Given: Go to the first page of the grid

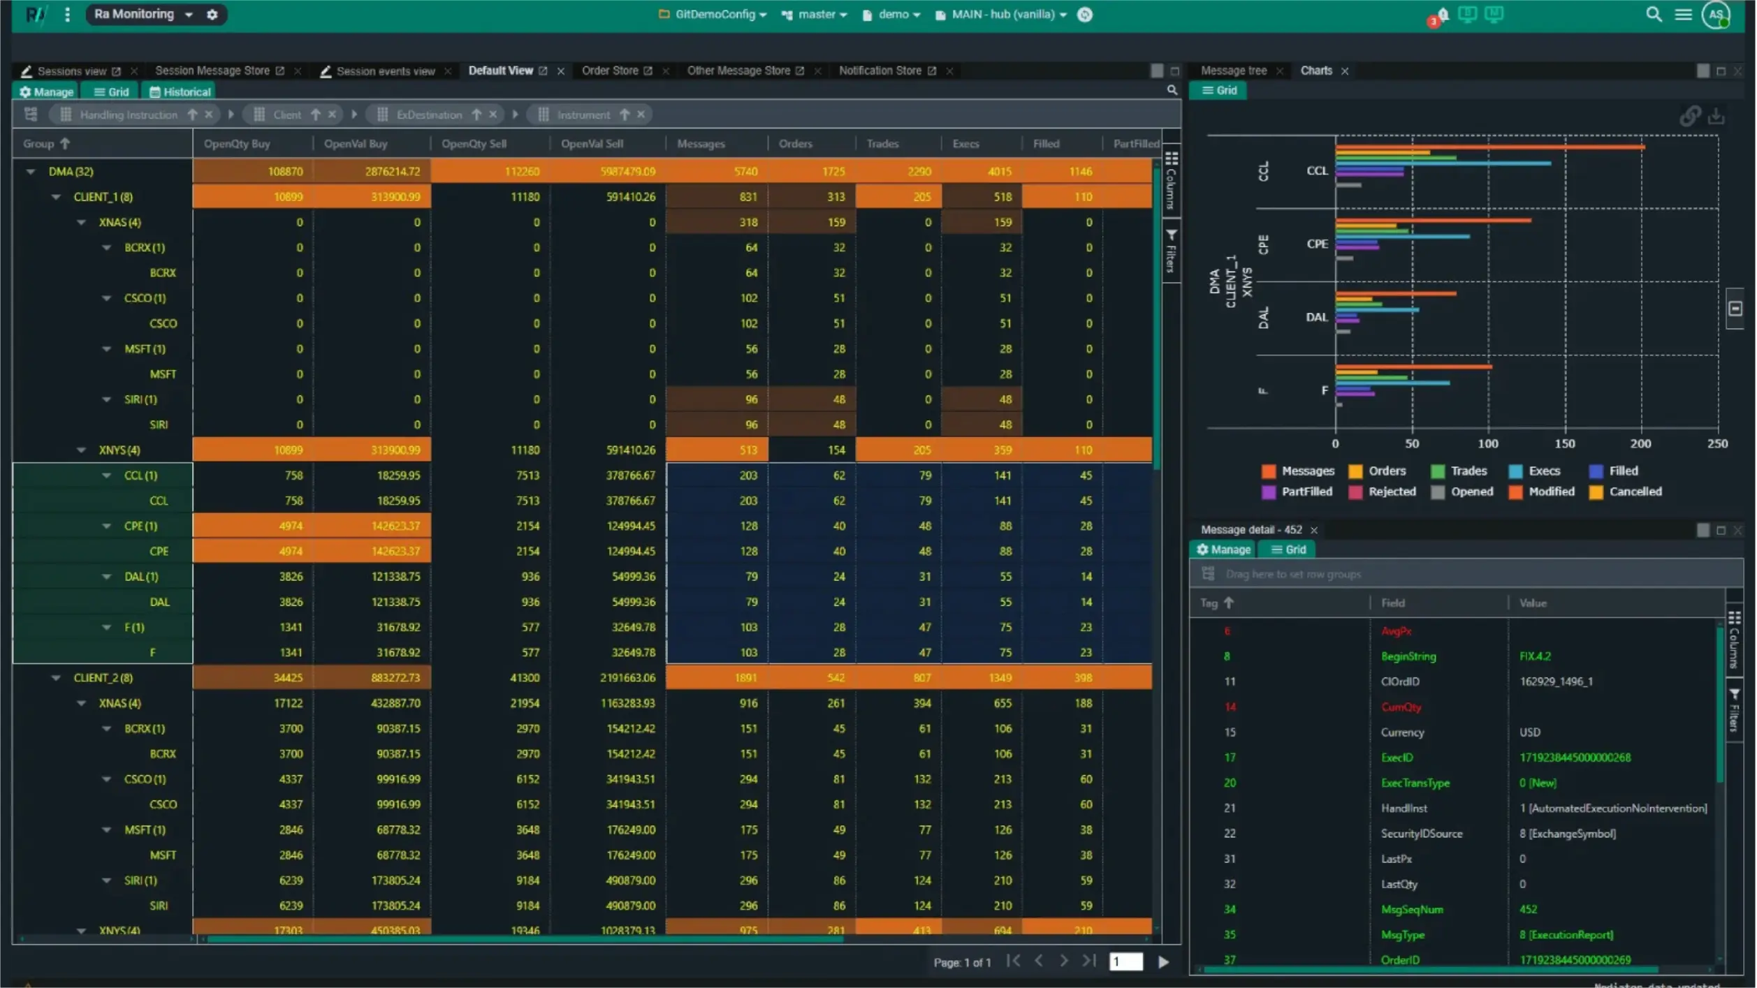Looking at the screenshot, I should [1013, 961].
